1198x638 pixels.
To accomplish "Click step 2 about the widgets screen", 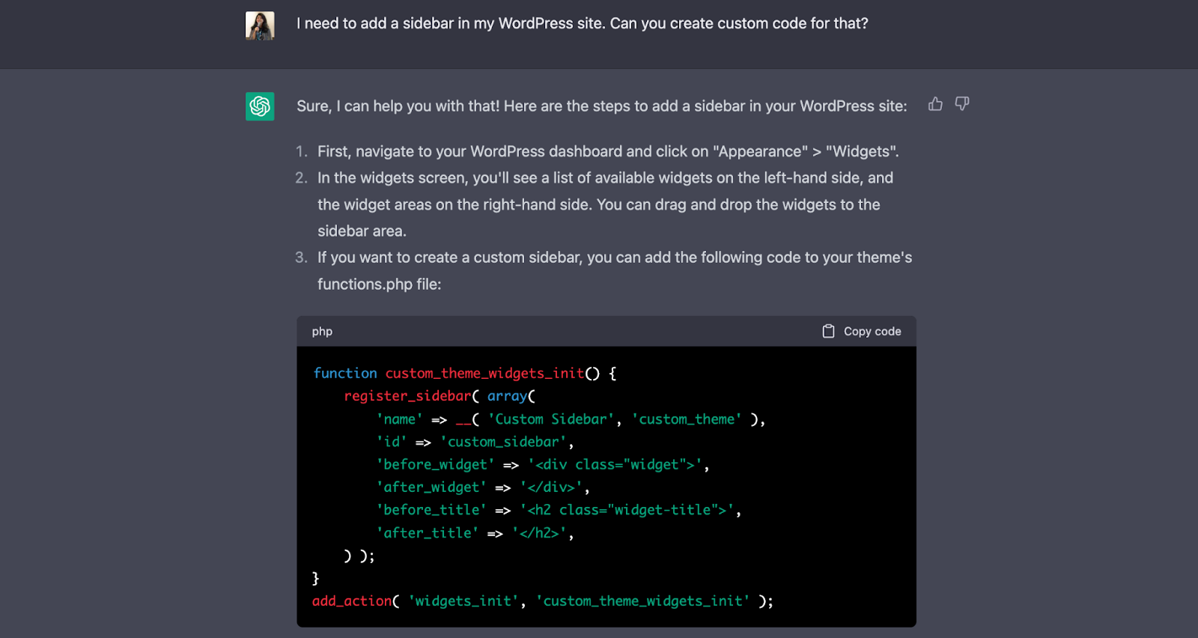I will [605, 204].
